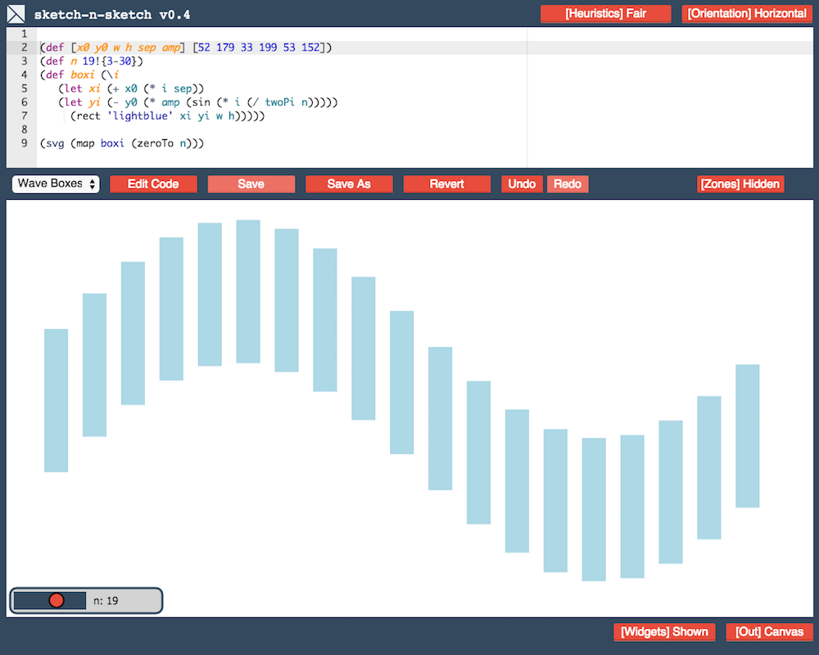Open the Wave Boxes example dropdown

(56, 184)
